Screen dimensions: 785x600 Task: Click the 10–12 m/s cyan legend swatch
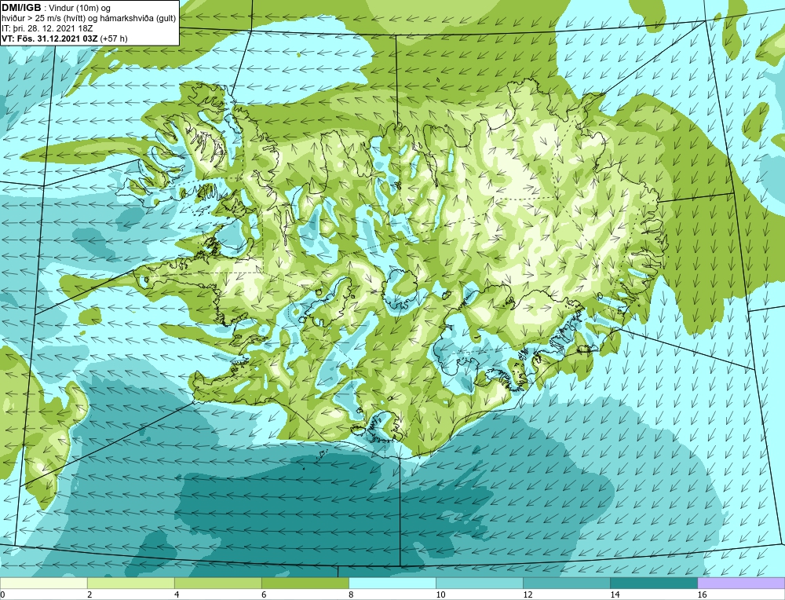[479, 583]
